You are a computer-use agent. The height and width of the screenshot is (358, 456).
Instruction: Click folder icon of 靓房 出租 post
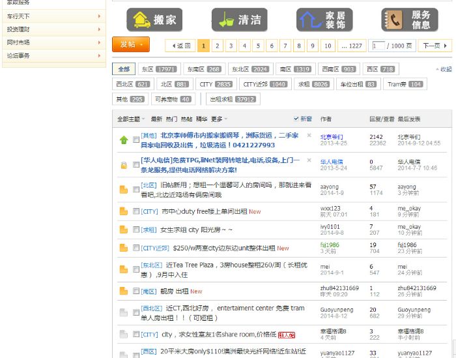click(124, 291)
